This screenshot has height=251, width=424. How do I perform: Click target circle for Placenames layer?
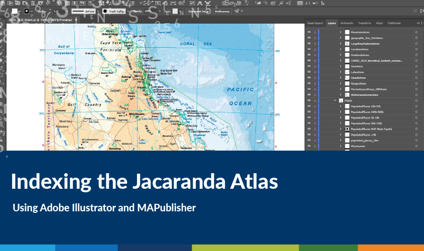coord(416,146)
